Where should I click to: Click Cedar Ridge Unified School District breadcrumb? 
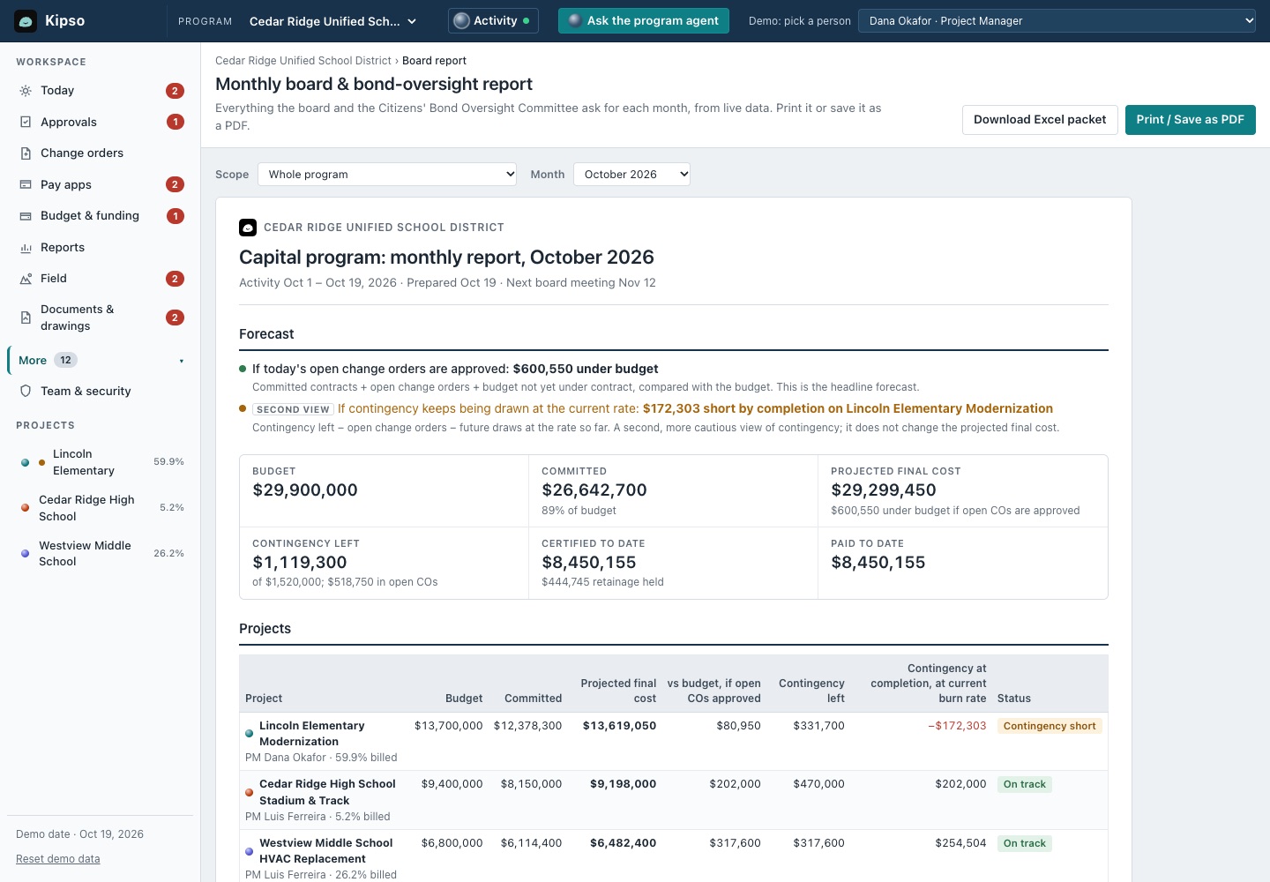pos(303,61)
